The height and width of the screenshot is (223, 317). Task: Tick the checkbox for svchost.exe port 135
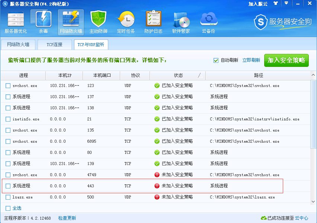[8, 130]
